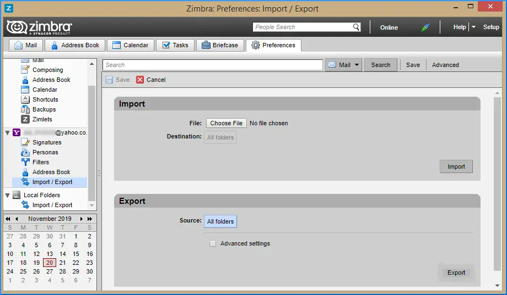Open the Briefcase tab
This screenshot has width=507, height=295.
[220, 45]
